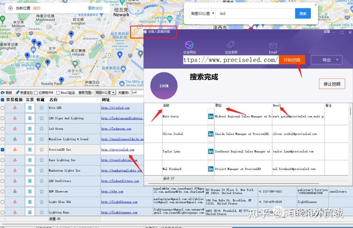Star the Lighting Expo row

[42, 212]
